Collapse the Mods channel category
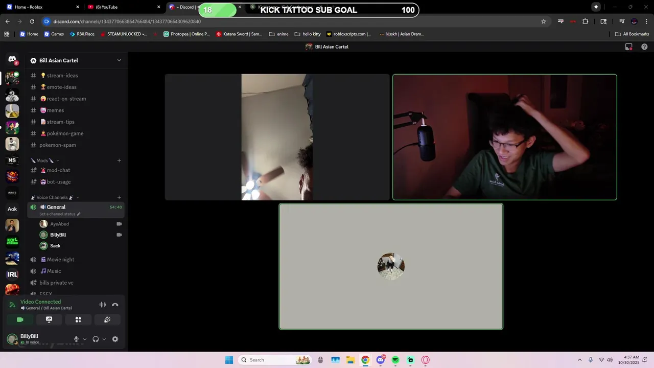Viewport: 654px width, 368px height. click(x=45, y=160)
